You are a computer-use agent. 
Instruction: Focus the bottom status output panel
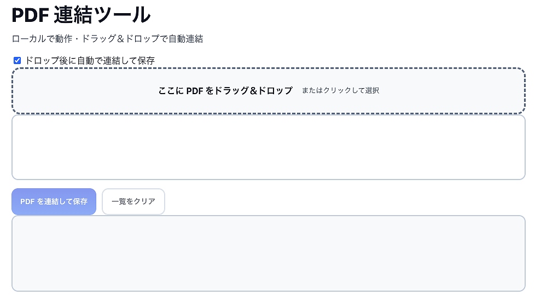click(x=268, y=253)
